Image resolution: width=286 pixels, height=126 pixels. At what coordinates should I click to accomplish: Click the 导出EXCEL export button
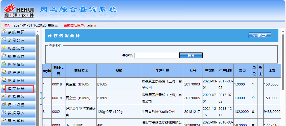pos(260,35)
